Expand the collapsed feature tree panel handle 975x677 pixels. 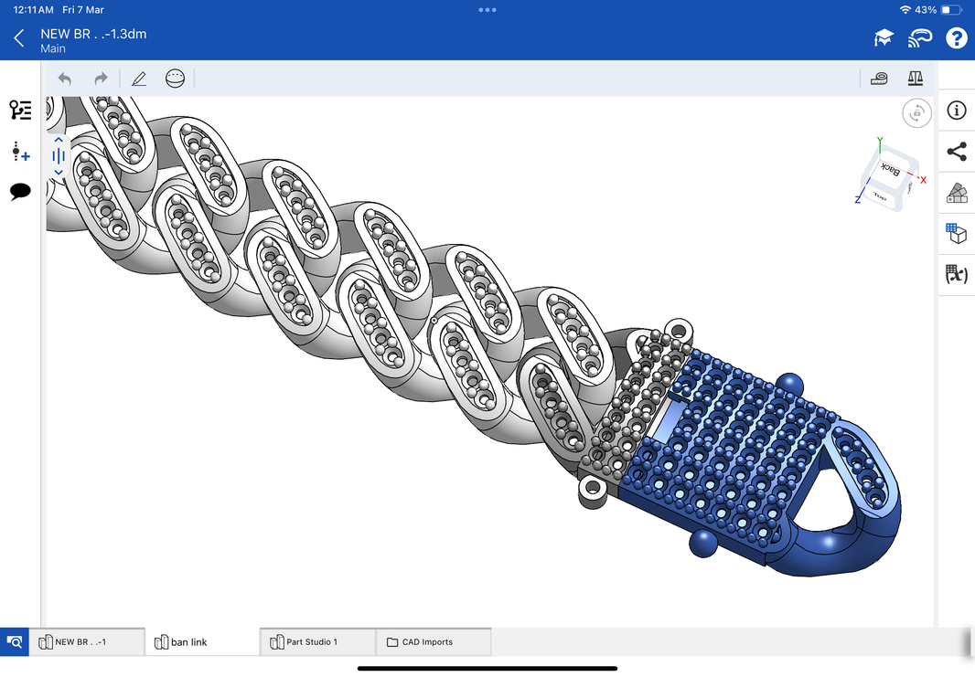58,155
